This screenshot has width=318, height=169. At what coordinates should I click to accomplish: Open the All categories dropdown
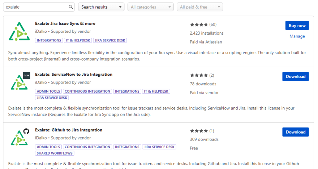click(x=150, y=7)
